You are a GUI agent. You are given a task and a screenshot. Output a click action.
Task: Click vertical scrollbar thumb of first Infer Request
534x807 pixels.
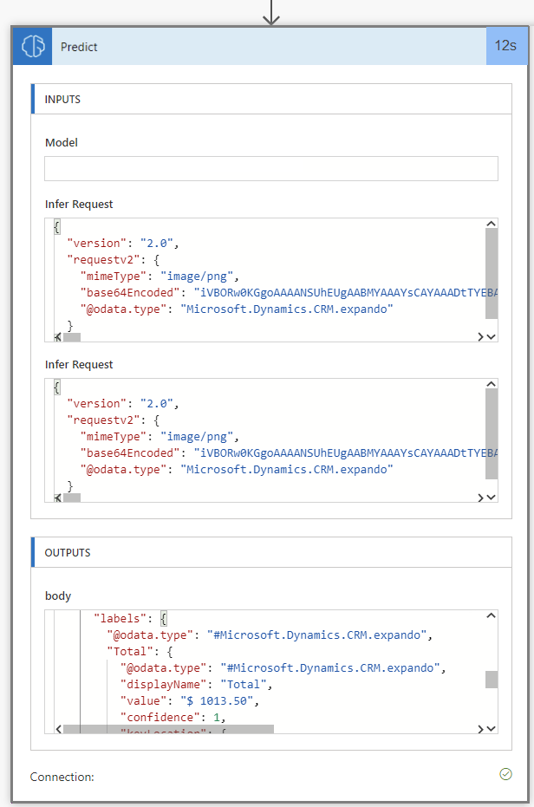[492, 273]
